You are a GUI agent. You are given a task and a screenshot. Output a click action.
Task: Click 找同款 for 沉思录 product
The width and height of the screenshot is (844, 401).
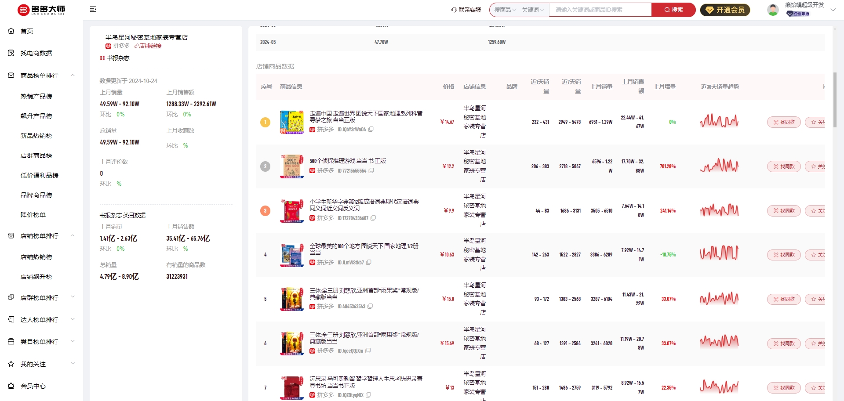784,388
